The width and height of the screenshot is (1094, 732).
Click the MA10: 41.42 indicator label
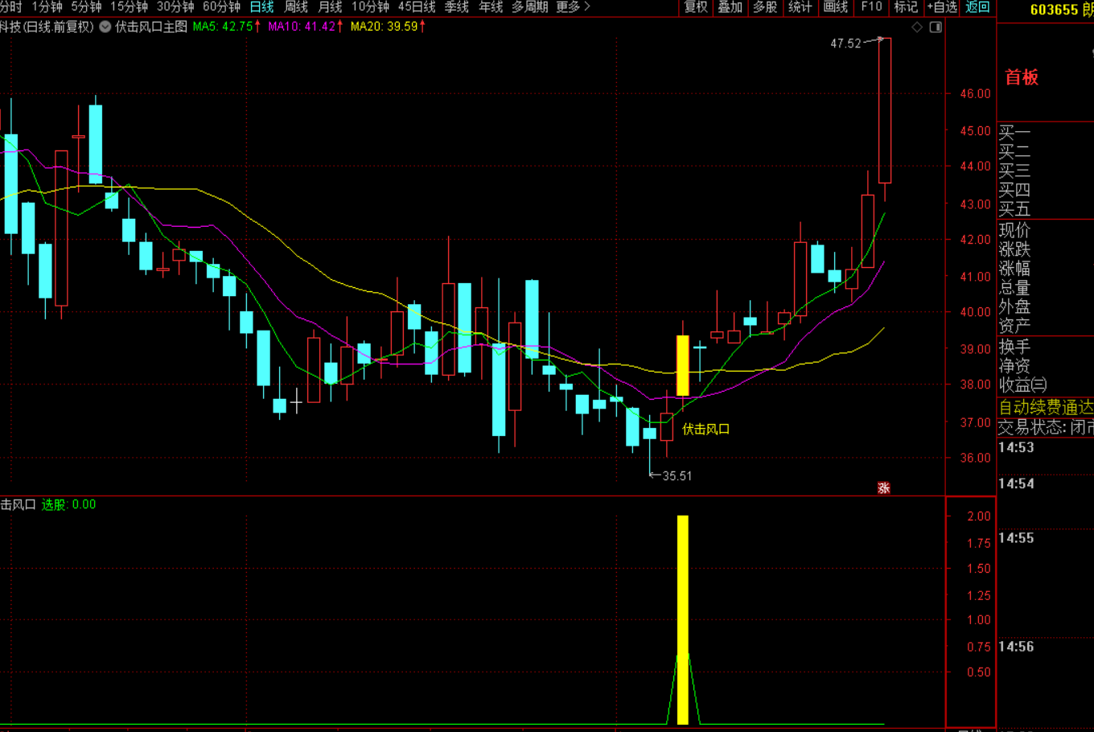[306, 27]
